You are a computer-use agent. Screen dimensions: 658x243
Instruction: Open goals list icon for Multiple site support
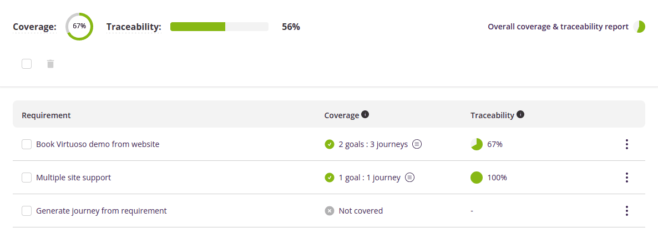(410, 178)
